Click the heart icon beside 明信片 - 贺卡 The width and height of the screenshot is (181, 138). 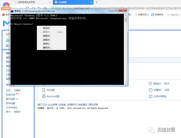click(150, 84)
